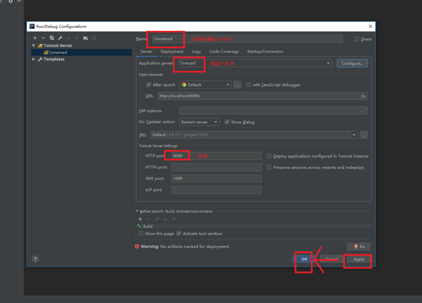Enable Deploy applications configured in Tomcat instance
Image resolution: width=422 pixels, height=303 pixels.
tap(269, 156)
